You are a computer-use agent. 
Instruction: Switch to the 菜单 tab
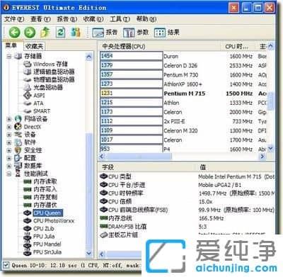tap(11, 45)
